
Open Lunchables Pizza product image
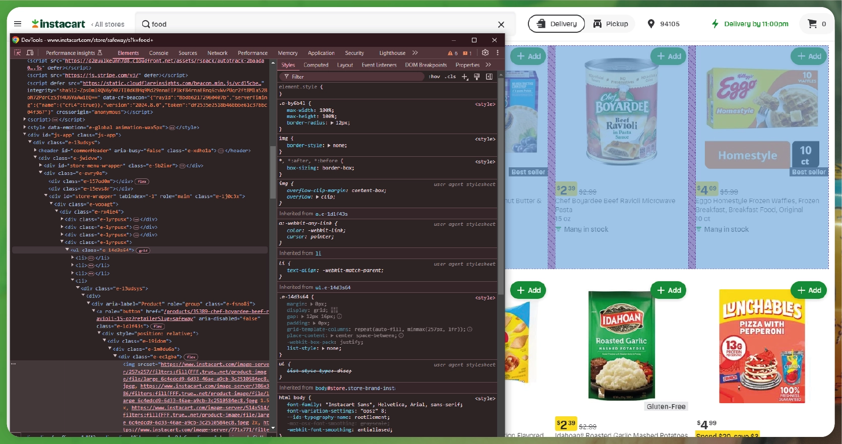[762, 346]
